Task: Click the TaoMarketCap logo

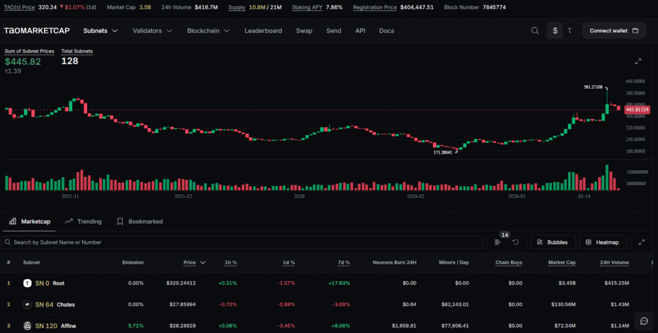Action: (x=38, y=31)
